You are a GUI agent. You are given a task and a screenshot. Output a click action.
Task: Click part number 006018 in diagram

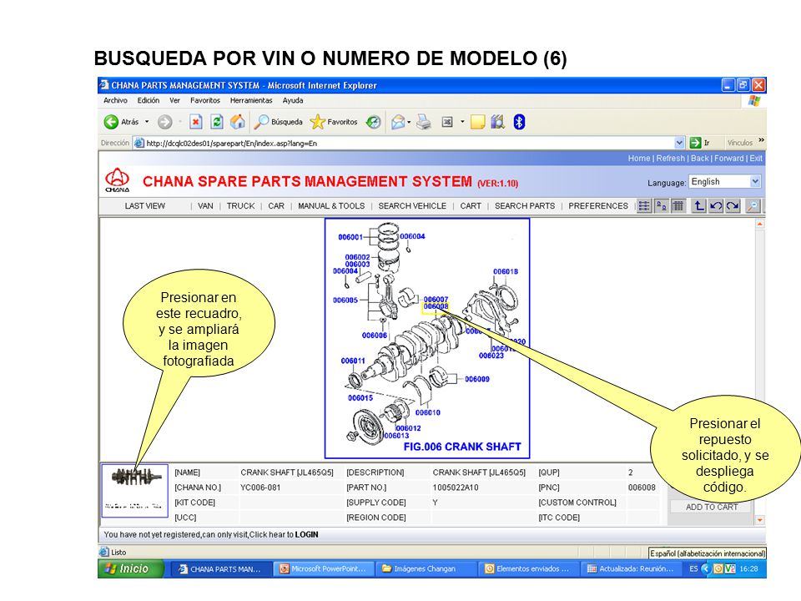click(x=506, y=272)
